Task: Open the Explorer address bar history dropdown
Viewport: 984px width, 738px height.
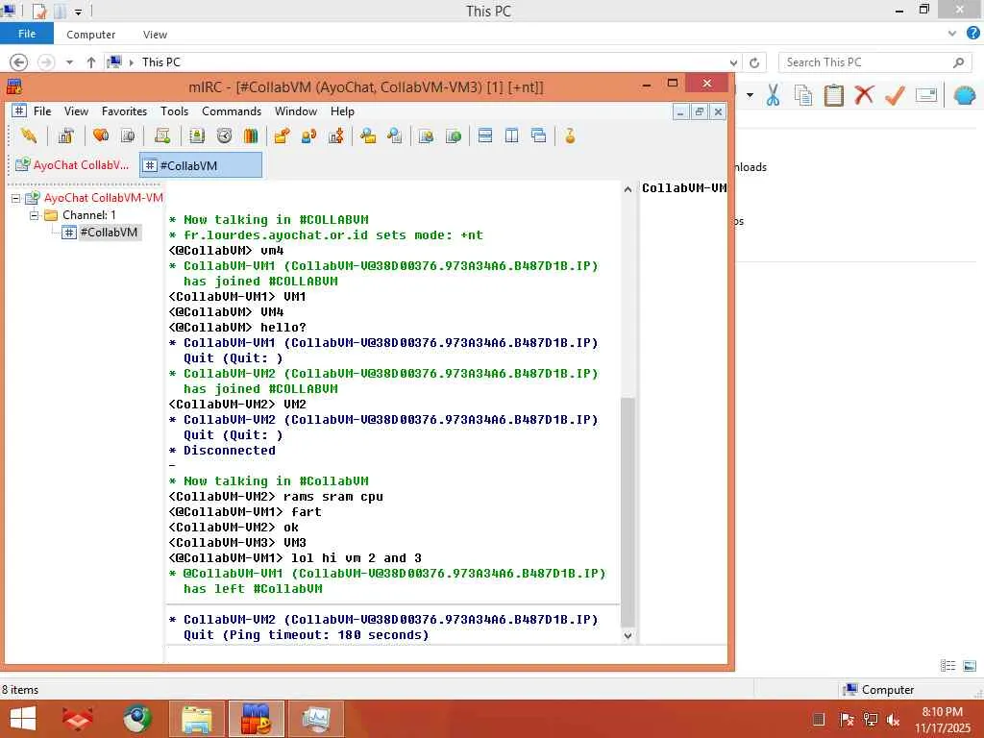Action: (733, 62)
